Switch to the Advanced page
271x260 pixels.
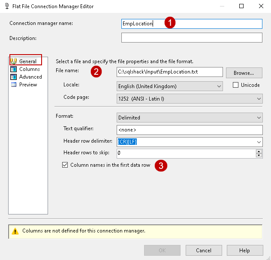click(30, 77)
